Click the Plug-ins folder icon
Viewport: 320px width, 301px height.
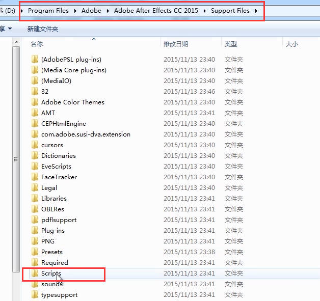coord(35,230)
